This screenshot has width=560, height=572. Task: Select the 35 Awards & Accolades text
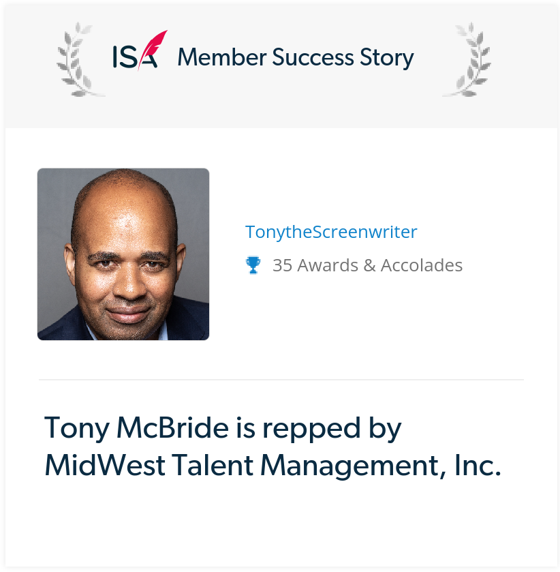367,265
